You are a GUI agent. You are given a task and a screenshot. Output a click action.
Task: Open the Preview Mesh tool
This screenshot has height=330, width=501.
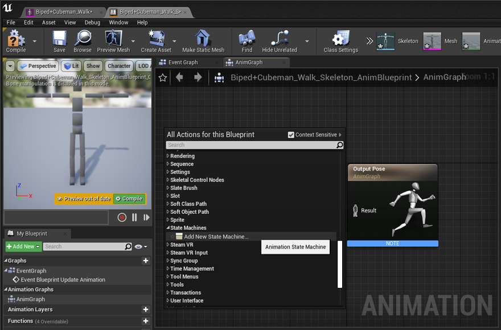point(113,41)
